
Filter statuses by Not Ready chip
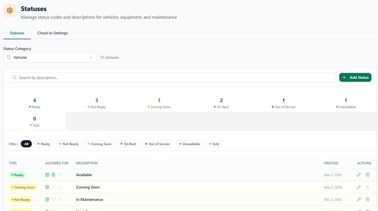(69, 144)
